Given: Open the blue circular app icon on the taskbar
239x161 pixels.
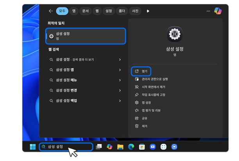Looking at the screenshot, I should [174, 147].
